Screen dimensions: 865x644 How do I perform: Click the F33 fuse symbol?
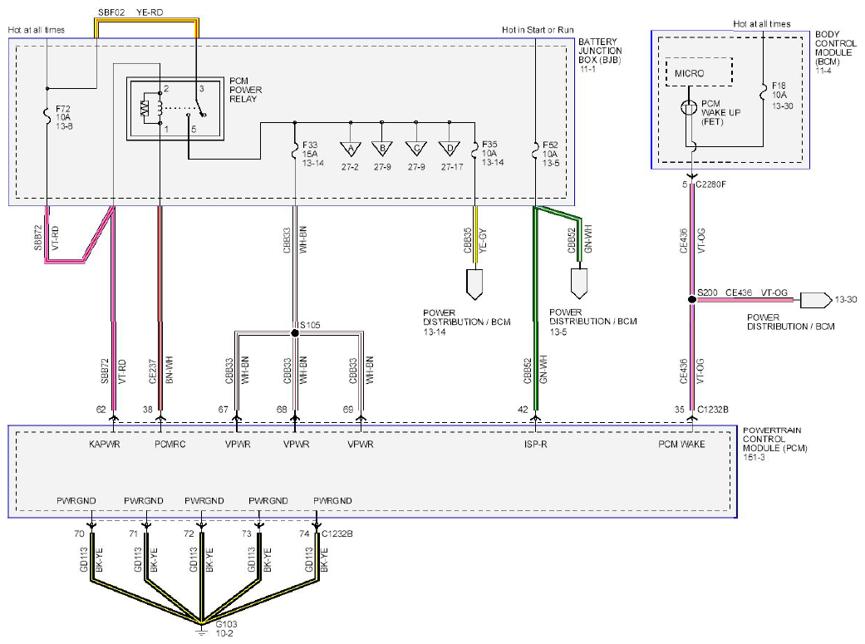(x=295, y=151)
